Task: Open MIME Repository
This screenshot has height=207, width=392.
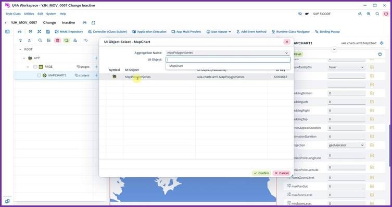Action: click(69, 32)
